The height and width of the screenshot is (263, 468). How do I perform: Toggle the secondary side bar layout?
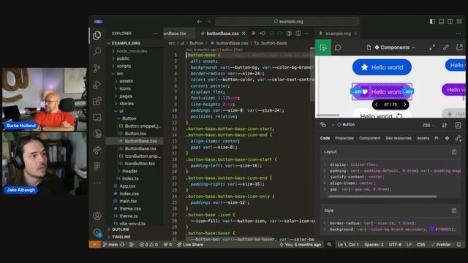tap(450, 21)
